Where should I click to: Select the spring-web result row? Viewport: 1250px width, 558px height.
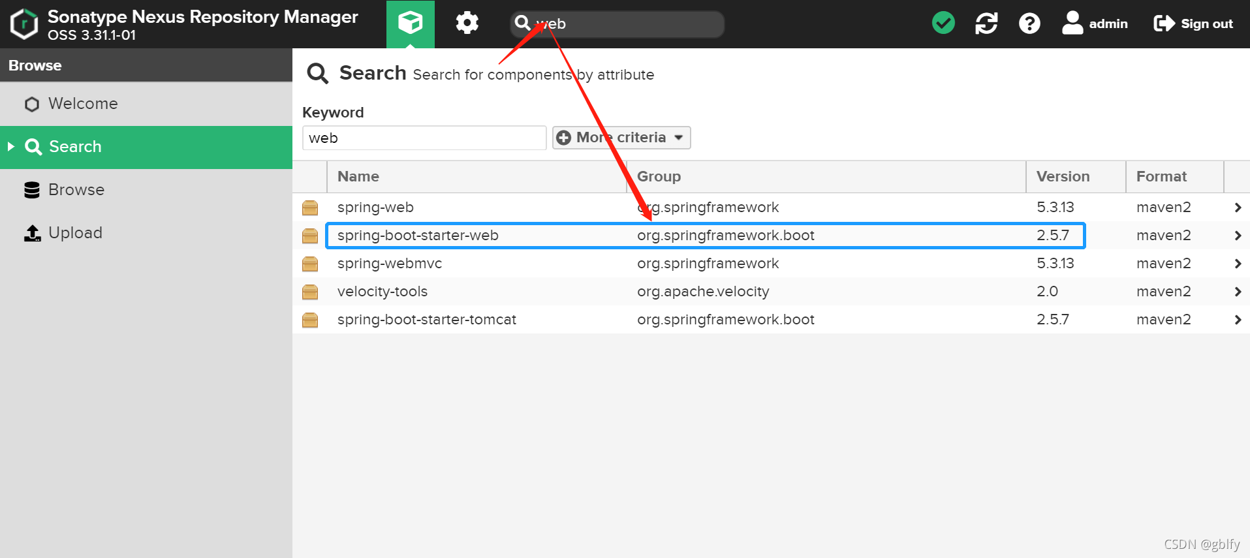(771, 208)
